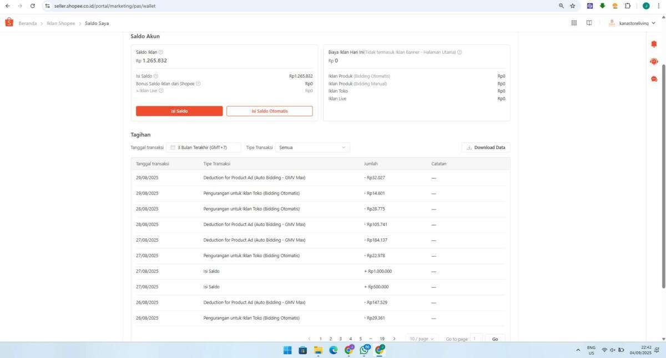This screenshot has height=358, width=666.
Task: Select pagination page 1
Action: pyautogui.click(x=320, y=339)
